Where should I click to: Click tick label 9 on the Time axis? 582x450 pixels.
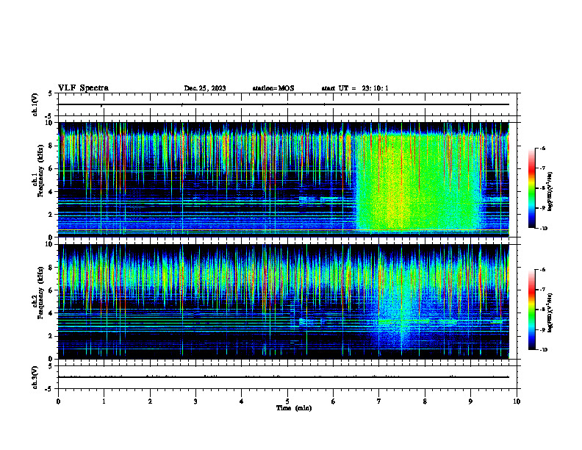pyautogui.click(x=470, y=401)
